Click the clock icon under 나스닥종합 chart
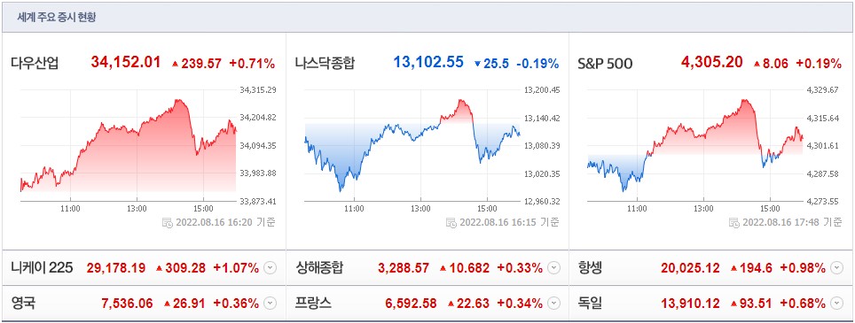 451,222
